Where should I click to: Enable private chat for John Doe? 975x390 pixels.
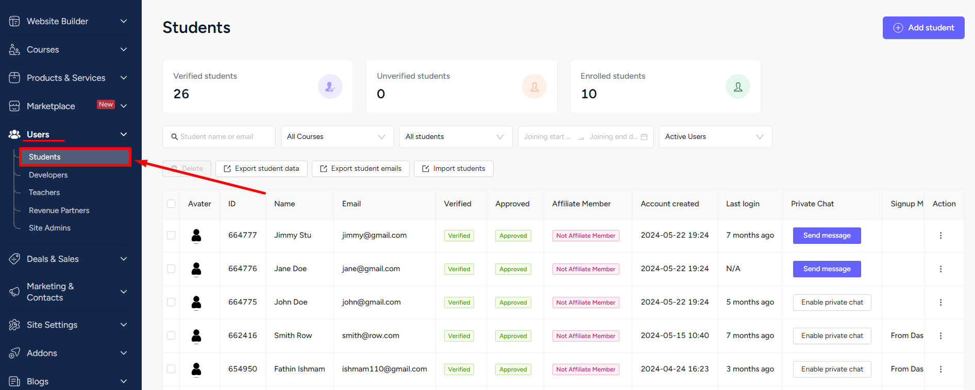[x=832, y=303]
